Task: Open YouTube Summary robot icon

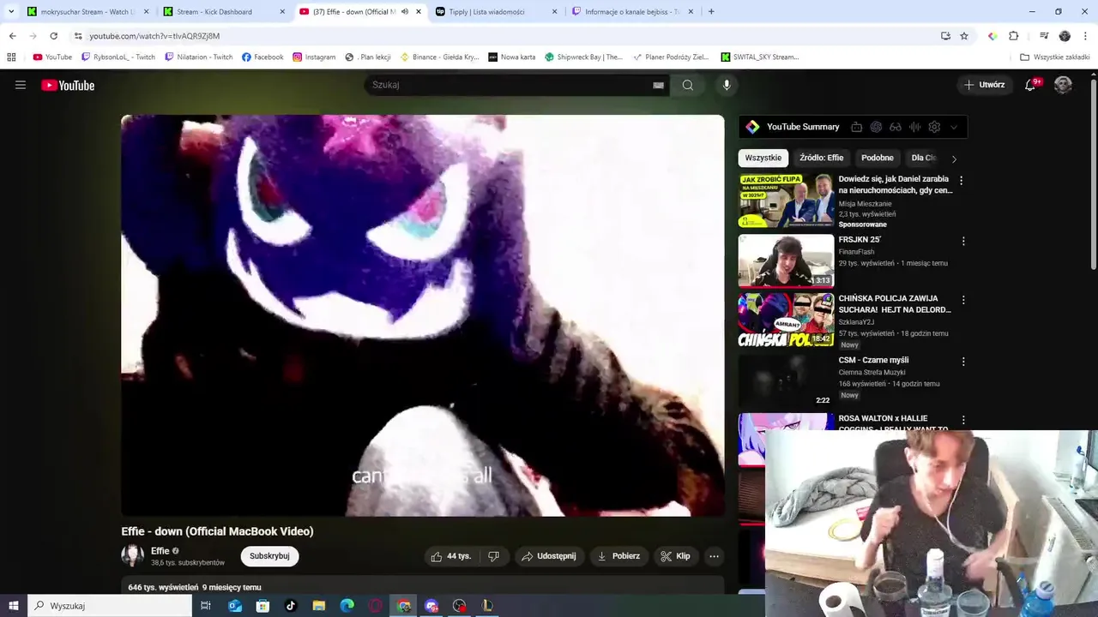Action: coord(856,127)
